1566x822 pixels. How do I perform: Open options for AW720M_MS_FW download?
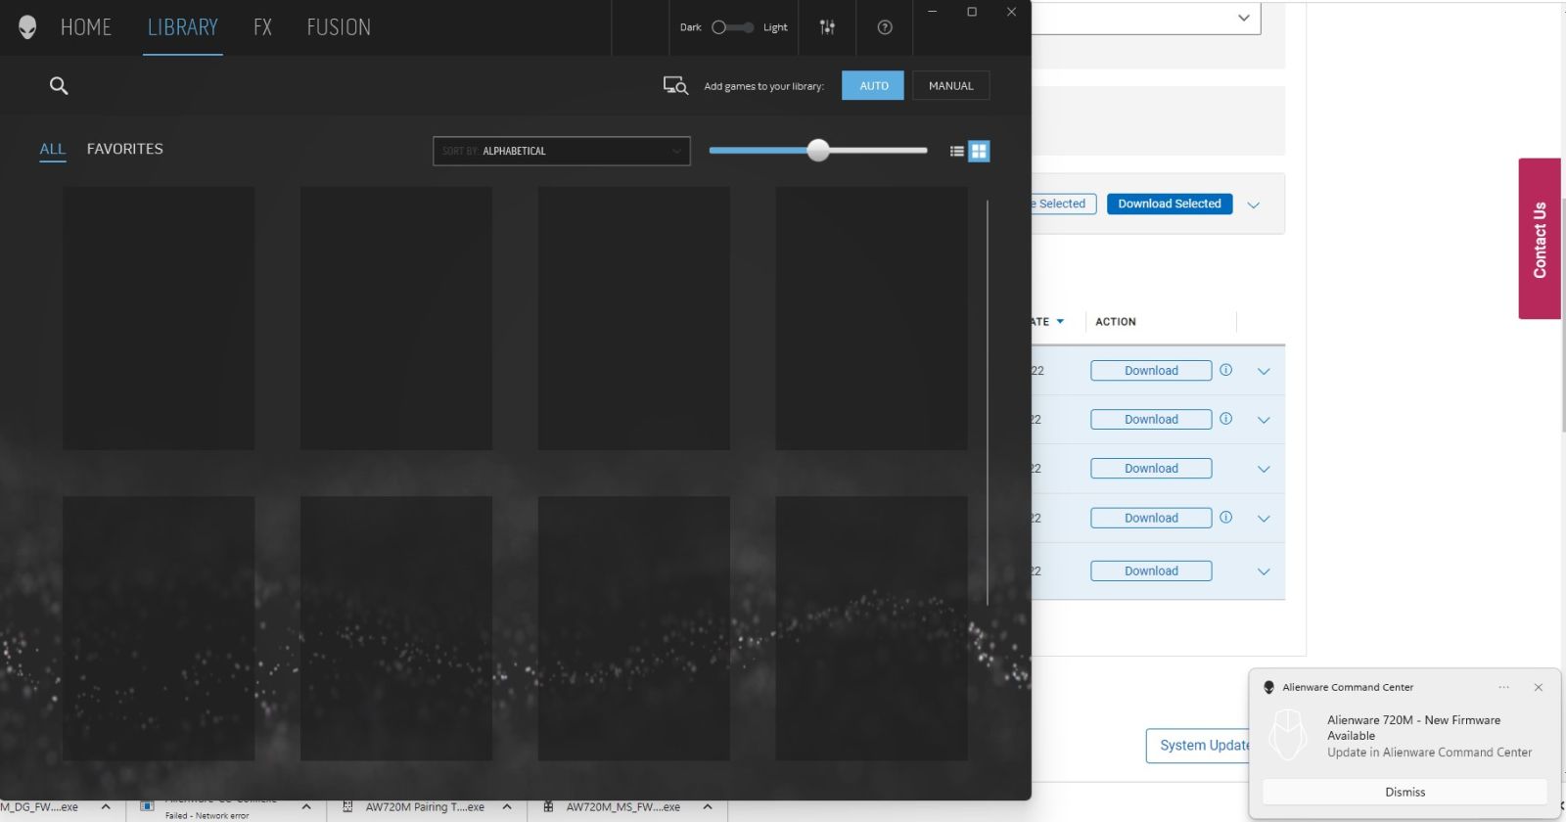[x=708, y=807]
